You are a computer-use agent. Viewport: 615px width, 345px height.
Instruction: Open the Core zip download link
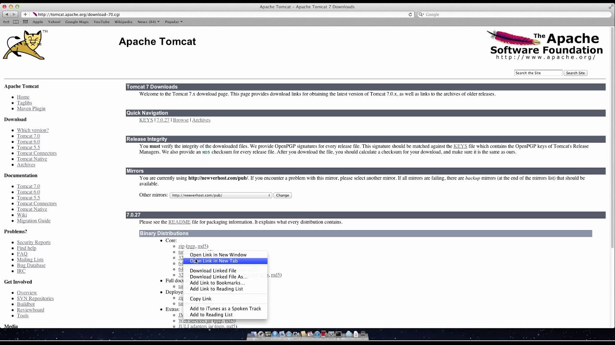pyautogui.click(x=181, y=246)
